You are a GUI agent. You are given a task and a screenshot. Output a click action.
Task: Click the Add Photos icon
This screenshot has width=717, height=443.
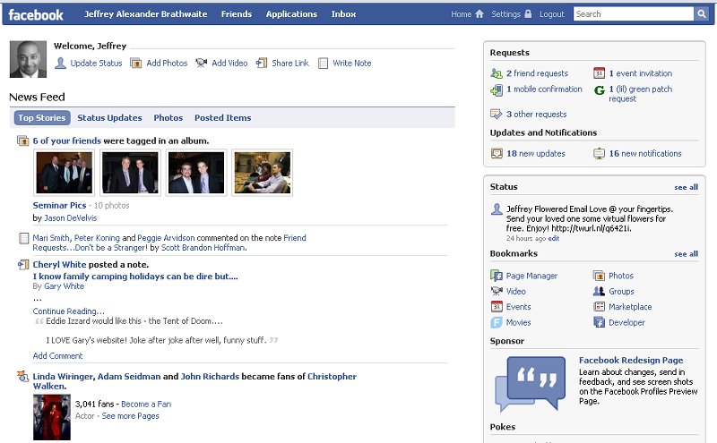tap(136, 64)
